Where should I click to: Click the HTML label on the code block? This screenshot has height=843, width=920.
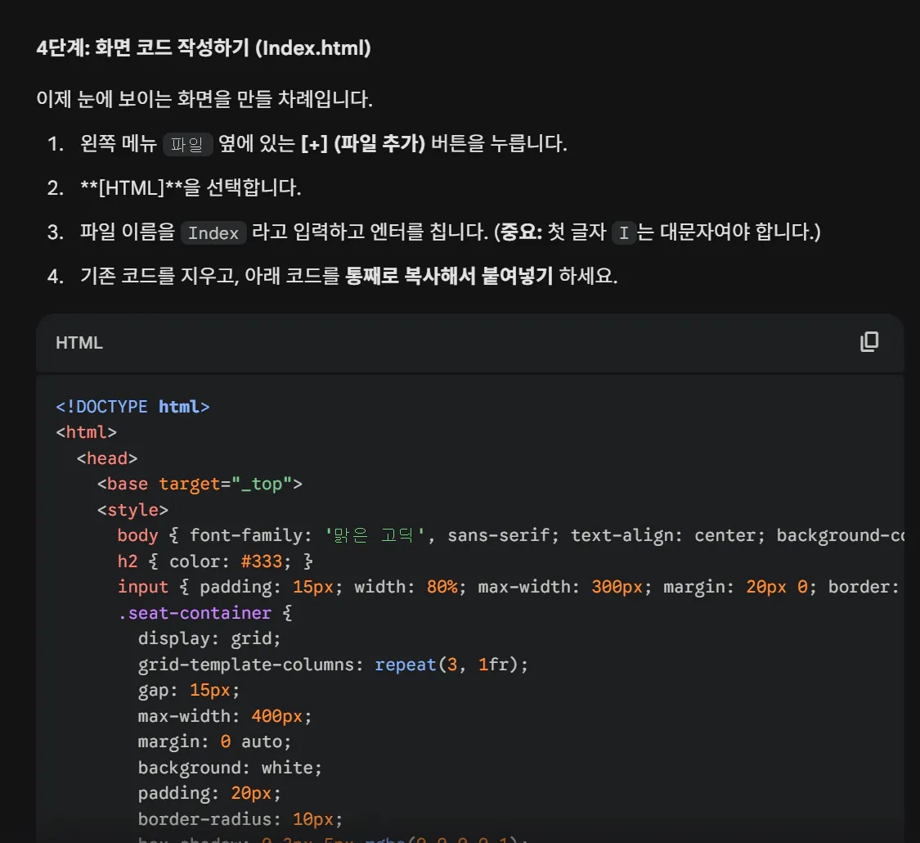[79, 342]
